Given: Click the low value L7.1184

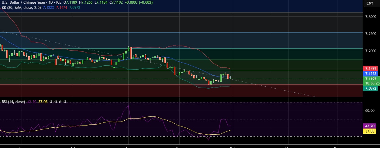Looking at the screenshot, I should click(101, 2).
